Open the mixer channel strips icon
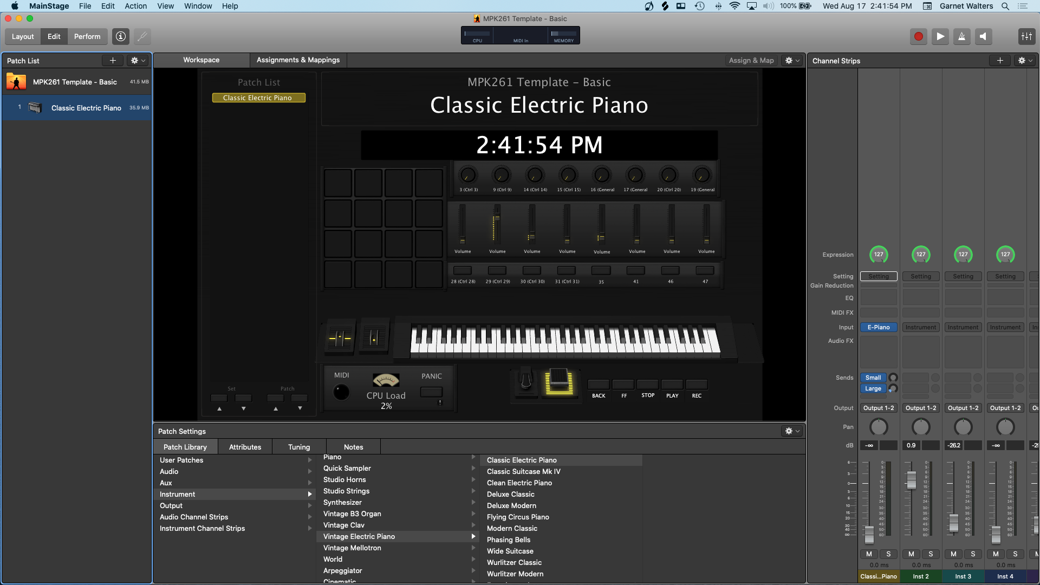Viewport: 1040px width, 585px height. click(x=1026, y=36)
